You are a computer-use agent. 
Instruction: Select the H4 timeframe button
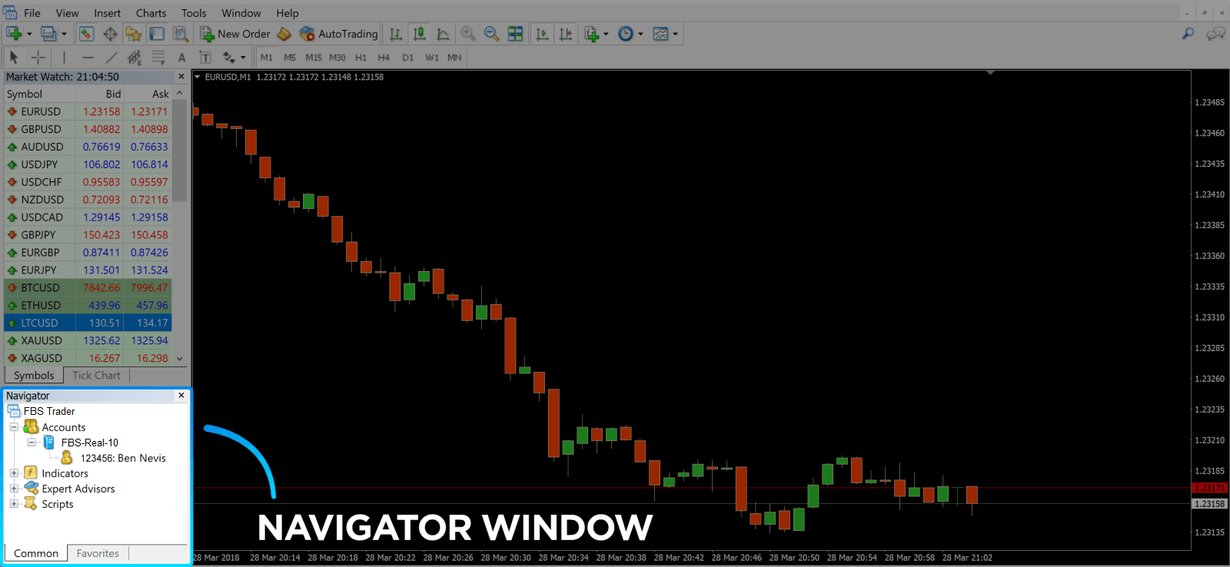click(x=384, y=58)
